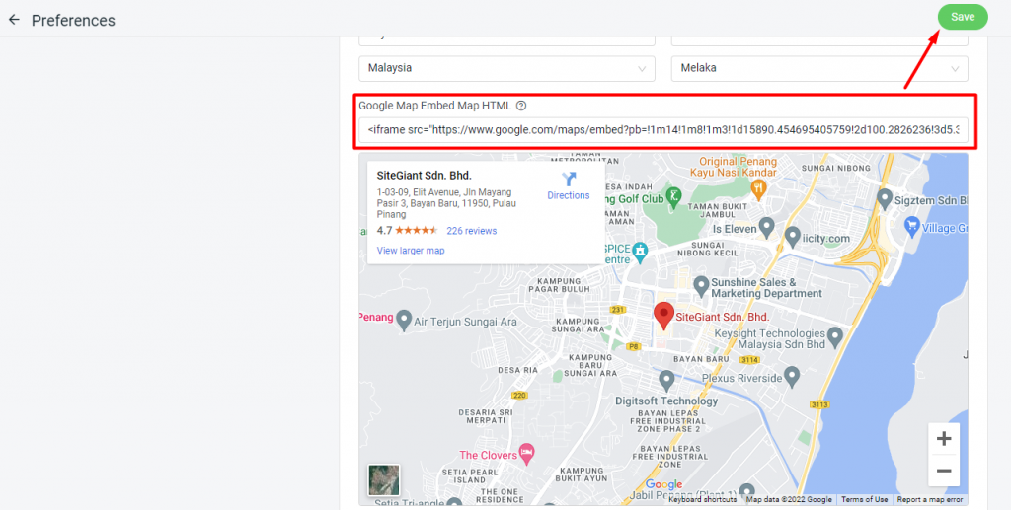1011x510 pixels.
Task: Select the SPICE Centre pin
Action: [x=640, y=252]
